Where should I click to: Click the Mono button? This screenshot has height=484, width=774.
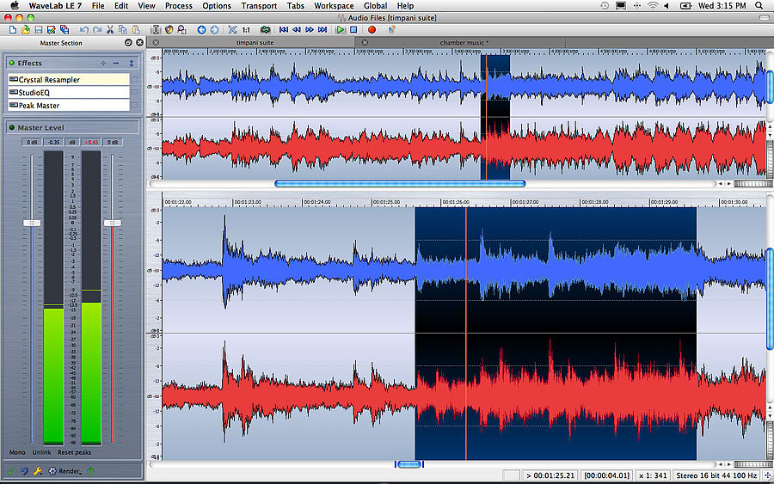click(17, 452)
